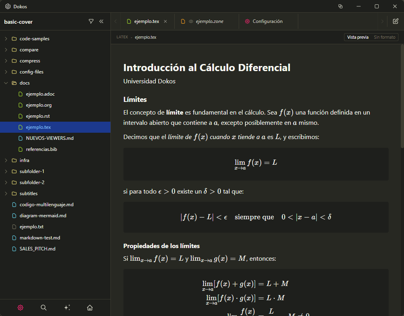Switch to Vista previa mode
This screenshot has width=404, height=316.
(x=358, y=37)
